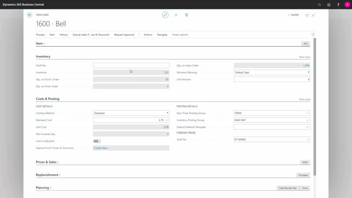The width and height of the screenshot is (352, 198).
Task: Open the user account avatar
Action: 347,4
